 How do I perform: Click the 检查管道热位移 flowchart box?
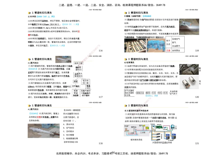tap(76, 93)
